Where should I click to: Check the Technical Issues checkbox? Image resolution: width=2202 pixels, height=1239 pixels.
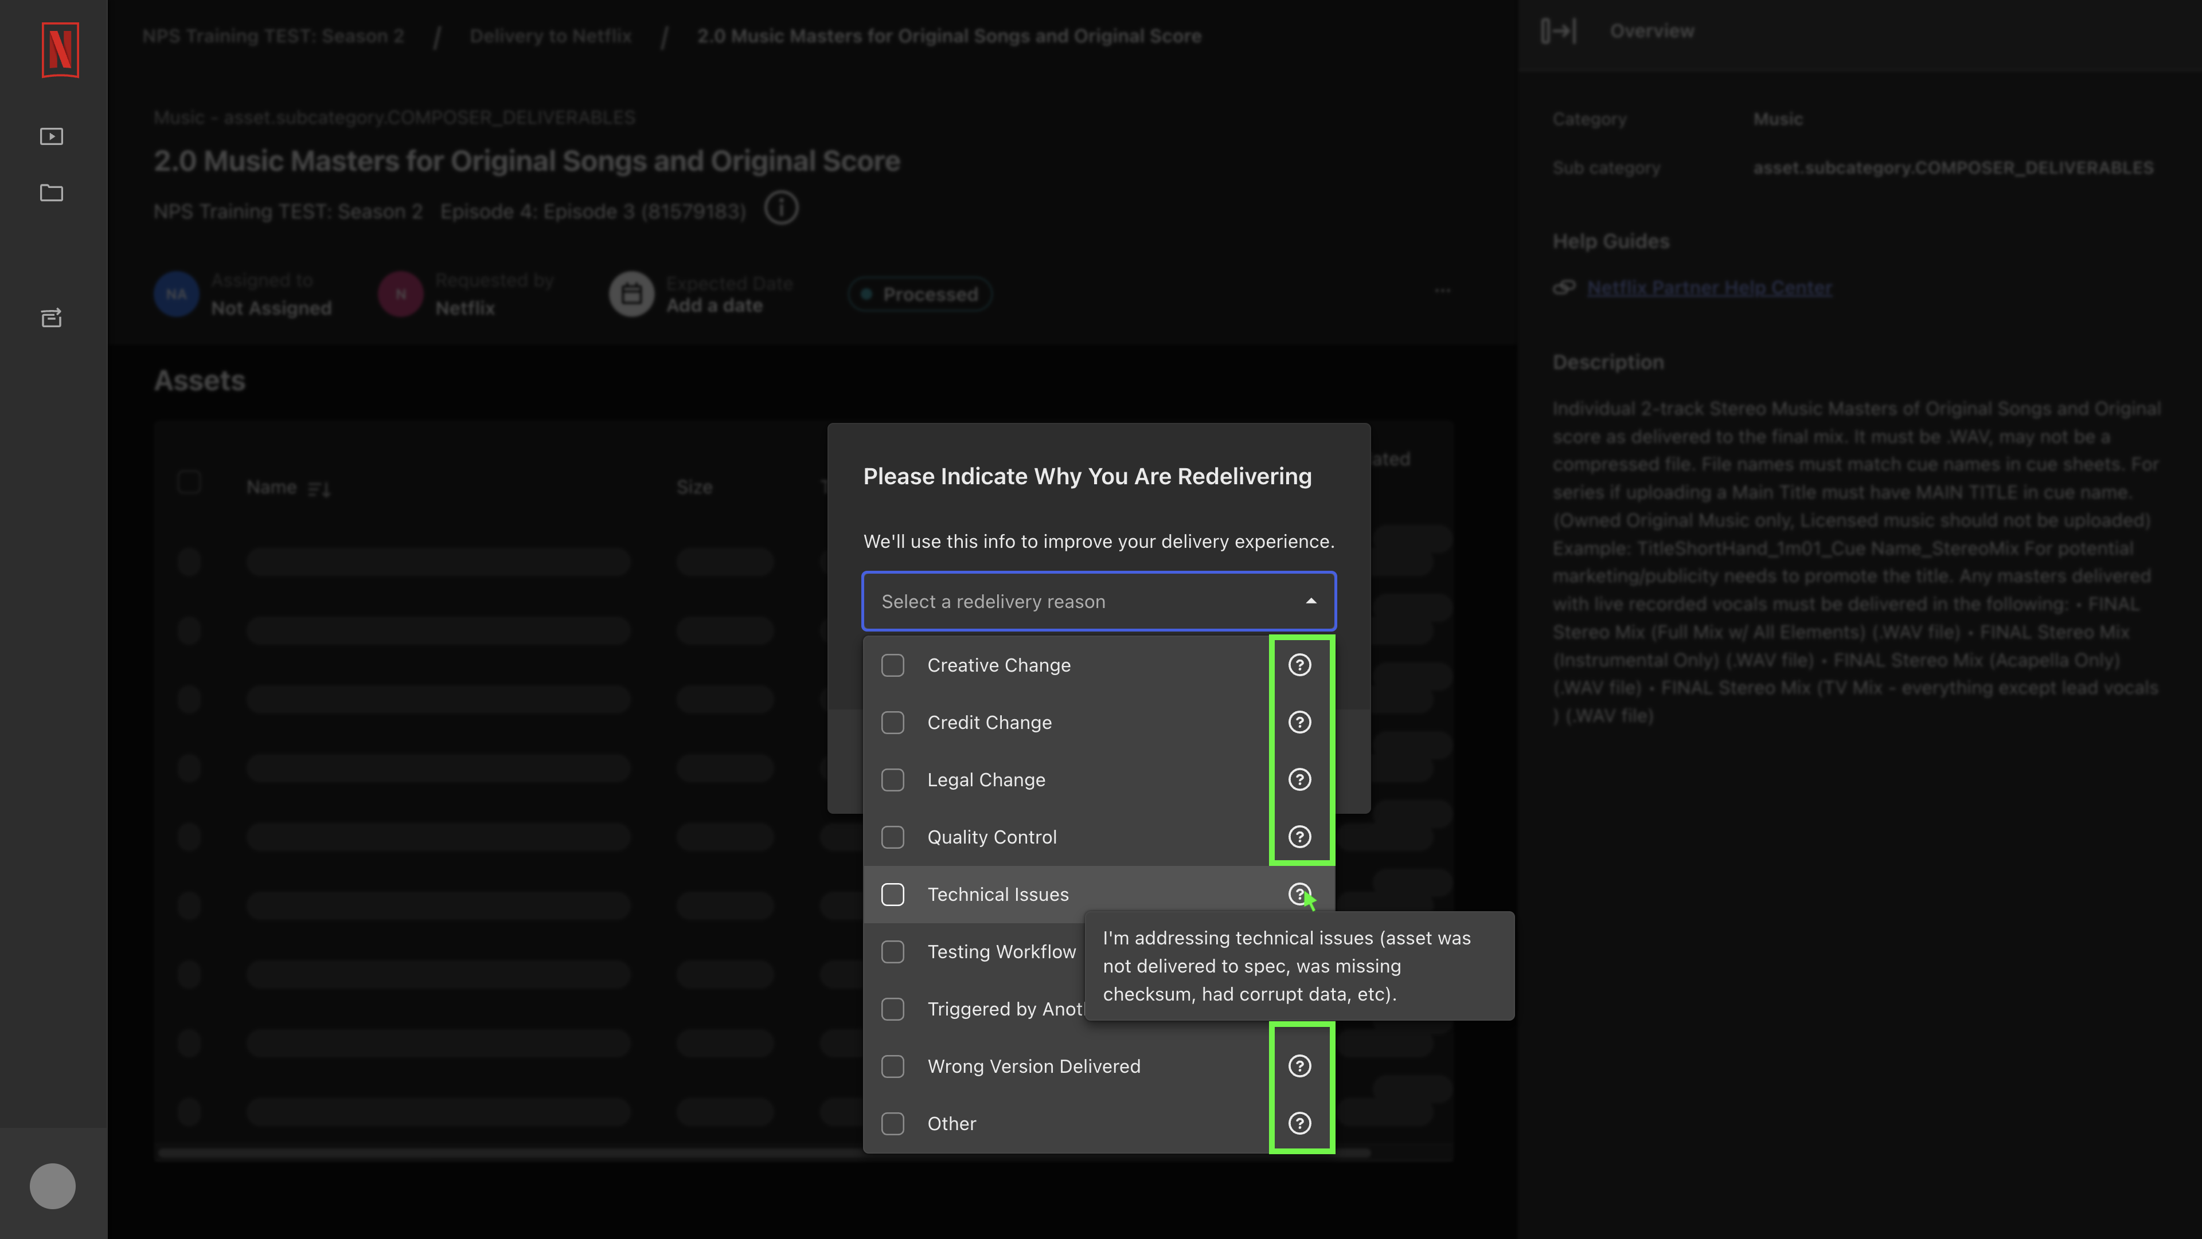coord(892,894)
